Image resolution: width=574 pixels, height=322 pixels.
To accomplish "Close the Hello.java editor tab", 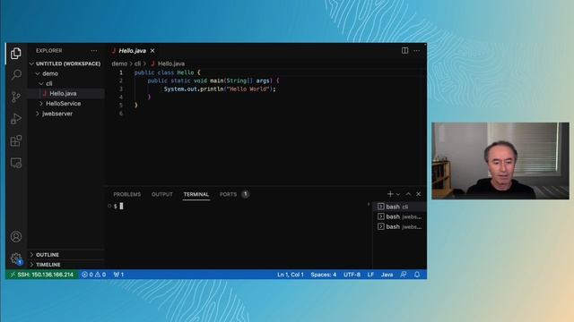I will 152,51.
